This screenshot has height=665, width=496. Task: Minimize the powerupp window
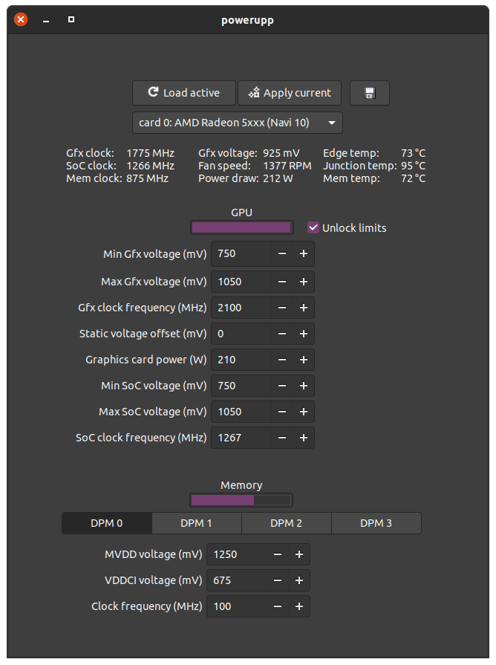[46, 20]
